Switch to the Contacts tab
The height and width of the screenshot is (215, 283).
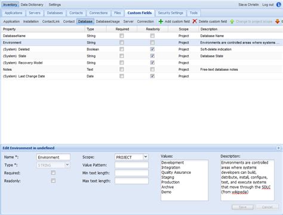(76, 13)
